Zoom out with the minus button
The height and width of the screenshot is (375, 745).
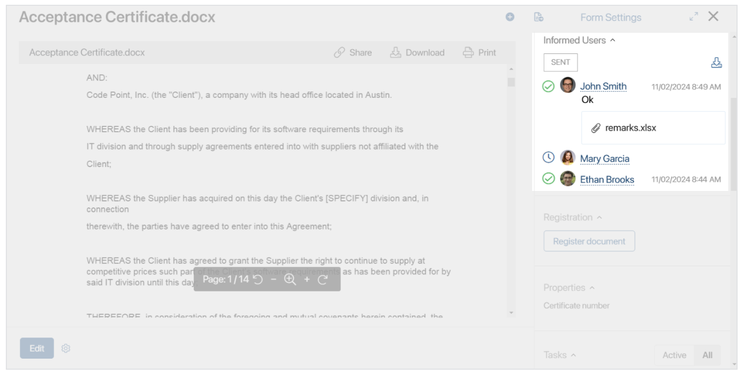tap(273, 279)
